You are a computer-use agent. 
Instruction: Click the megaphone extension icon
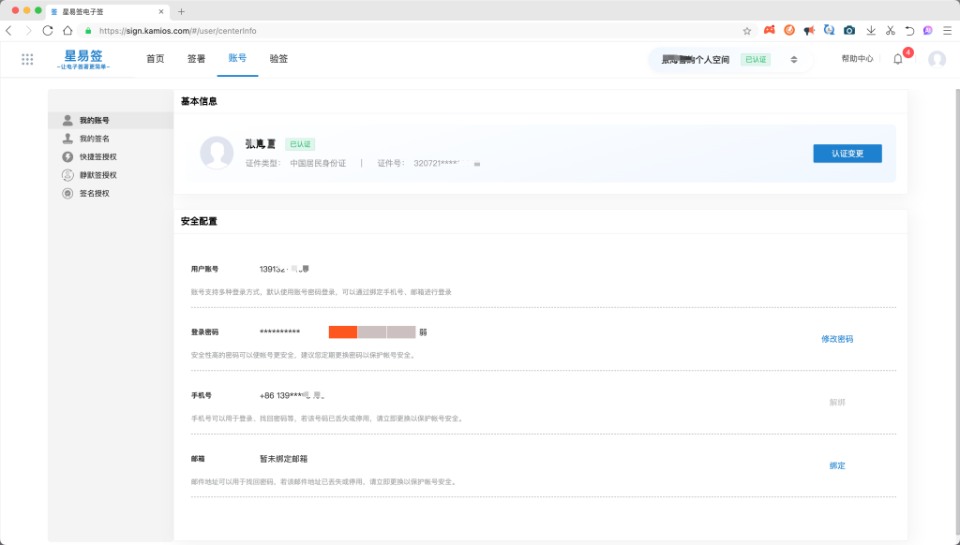click(x=809, y=31)
